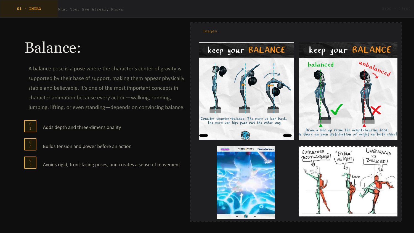414x233 pixels.
Task: Click the globe logo in counter-balance image
Action: pos(245,135)
